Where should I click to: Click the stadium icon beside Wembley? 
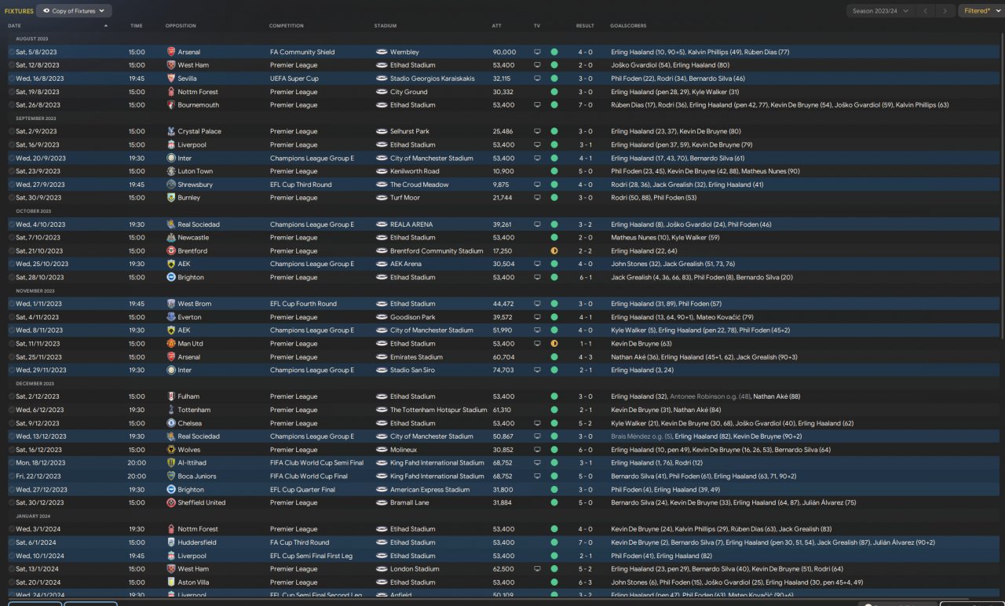tap(382, 52)
